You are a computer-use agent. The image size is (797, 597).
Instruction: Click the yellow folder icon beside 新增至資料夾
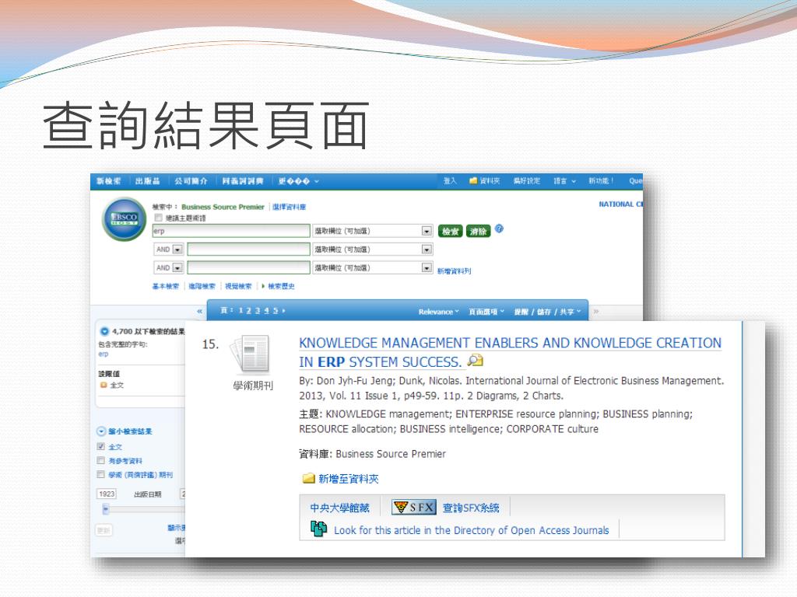[x=308, y=479]
